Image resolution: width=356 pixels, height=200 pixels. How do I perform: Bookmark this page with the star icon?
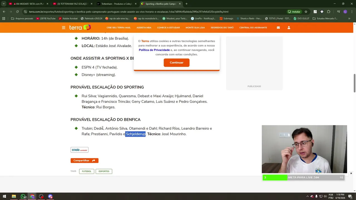[x=306, y=12]
